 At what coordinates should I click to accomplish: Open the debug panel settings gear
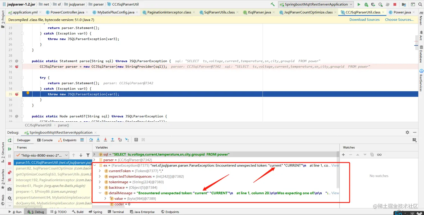tap(407, 132)
